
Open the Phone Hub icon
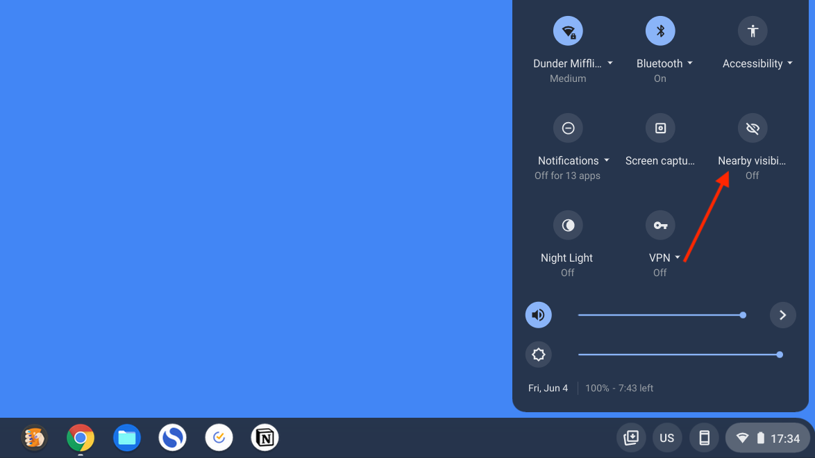coord(705,438)
